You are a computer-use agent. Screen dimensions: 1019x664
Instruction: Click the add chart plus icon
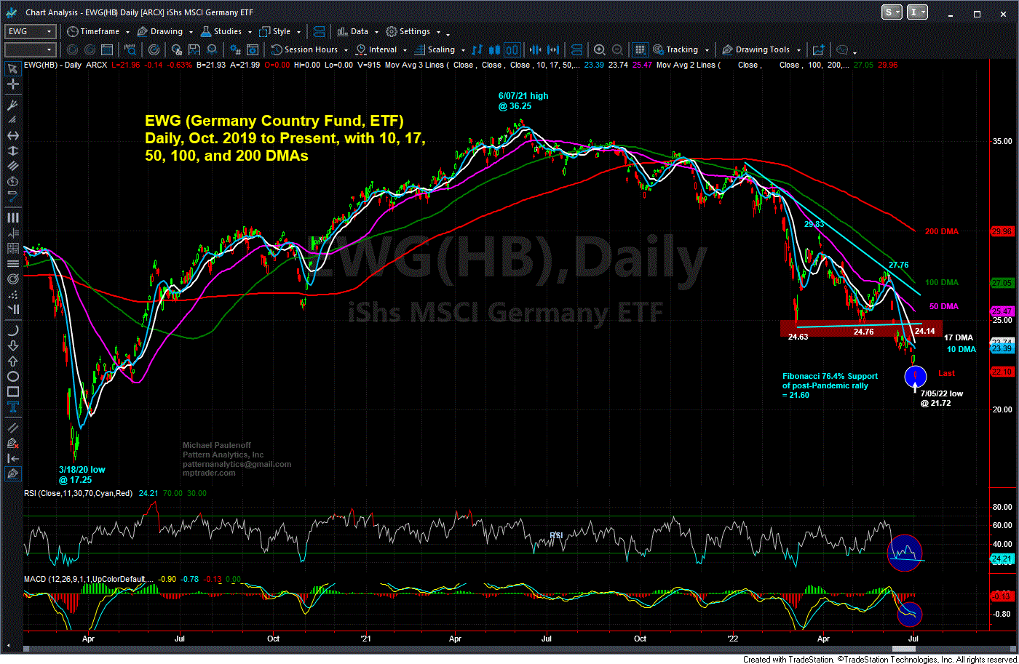click(818, 49)
